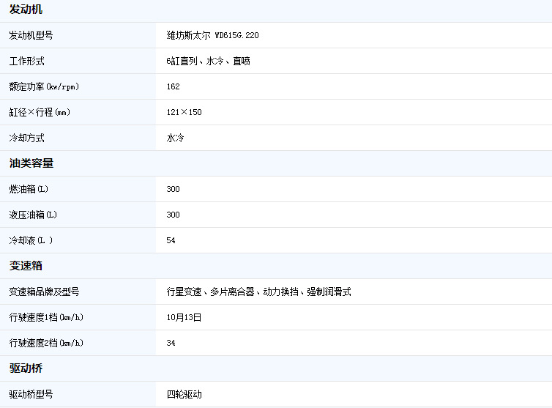Select the 工作形式 label
The height and width of the screenshot is (408, 552).
[x=26, y=61]
